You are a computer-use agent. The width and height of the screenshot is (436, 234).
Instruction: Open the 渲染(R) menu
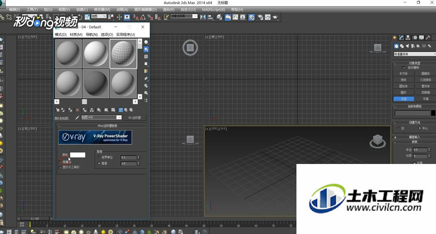pyautogui.click(x=168, y=9)
